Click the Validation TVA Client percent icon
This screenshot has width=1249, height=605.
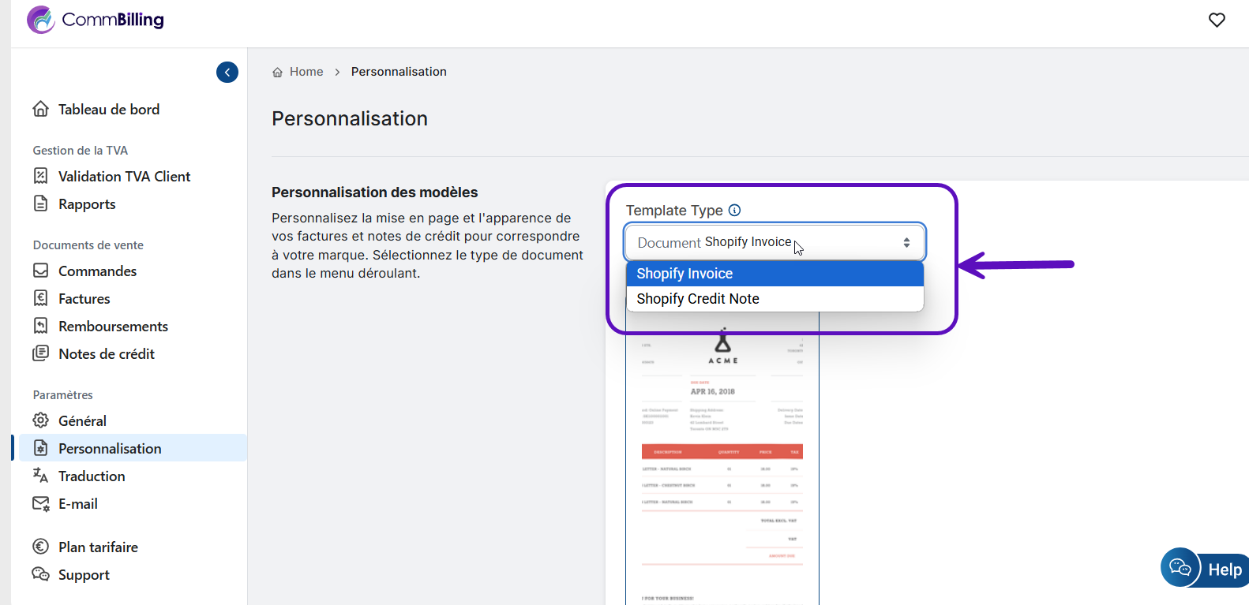pos(41,176)
